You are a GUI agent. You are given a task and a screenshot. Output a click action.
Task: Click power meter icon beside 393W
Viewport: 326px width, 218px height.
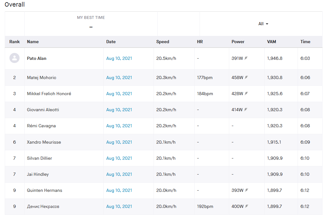pos(247,190)
